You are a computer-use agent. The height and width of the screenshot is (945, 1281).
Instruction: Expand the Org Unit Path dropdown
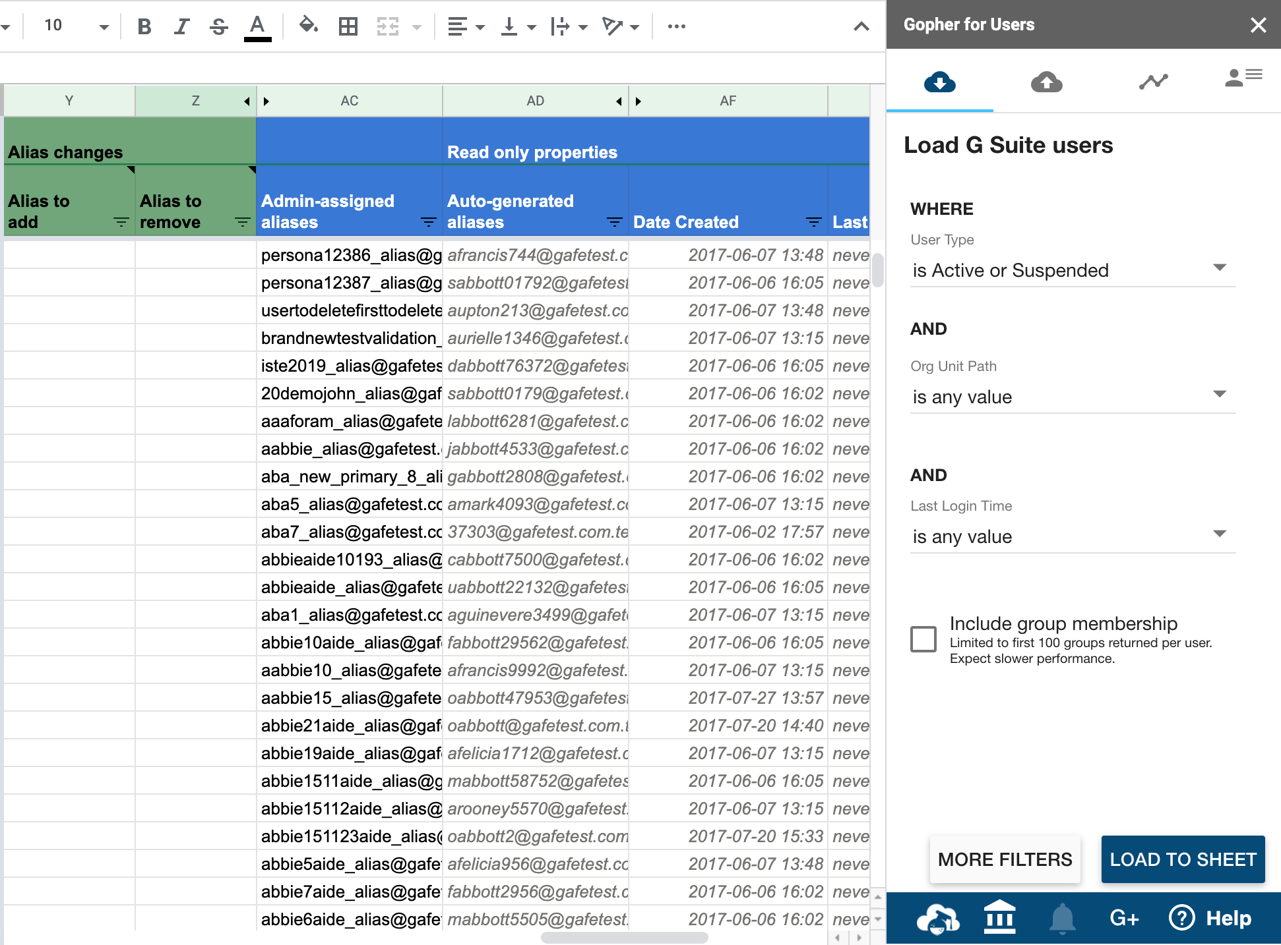1073,397
